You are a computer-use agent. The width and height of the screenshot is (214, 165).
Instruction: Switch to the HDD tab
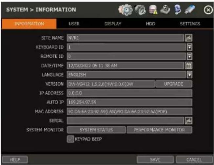click(151, 24)
